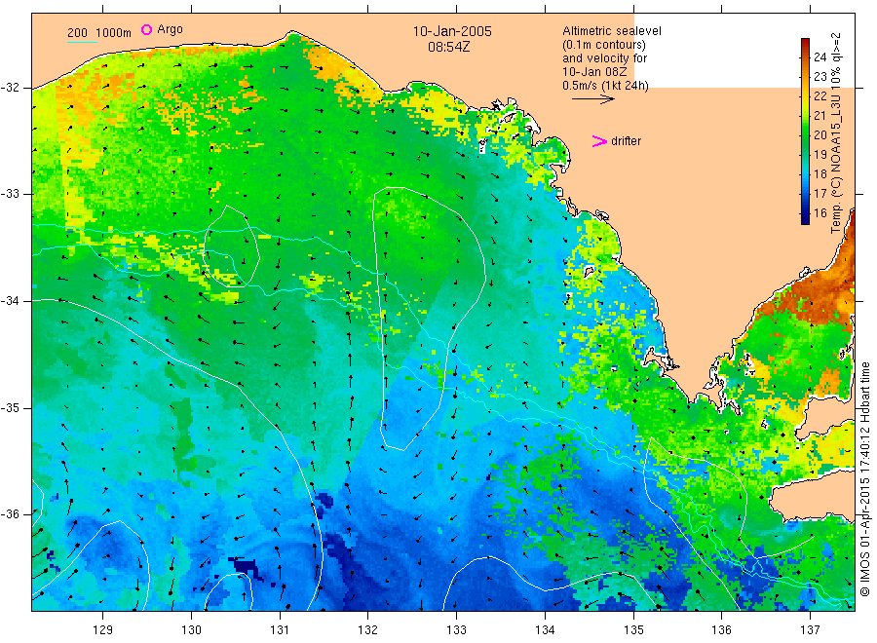Click the colorbar value 19

(x=820, y=154)
